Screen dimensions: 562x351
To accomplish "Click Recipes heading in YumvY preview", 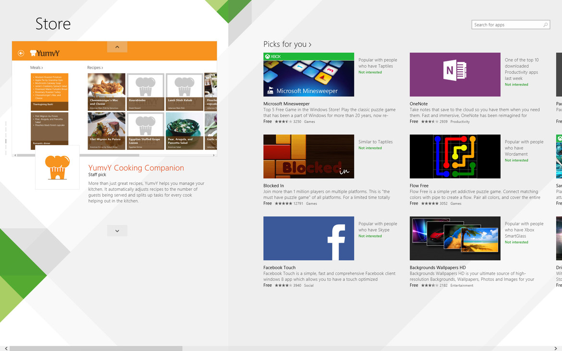I will click(x=95, y=67).
